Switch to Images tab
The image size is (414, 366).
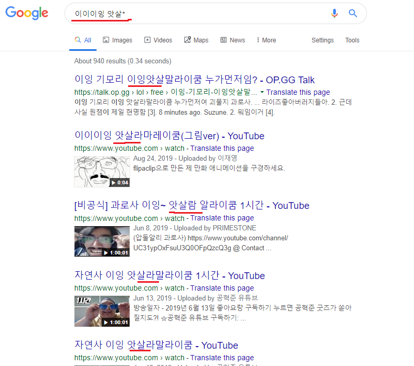click(x=118, y=40)
